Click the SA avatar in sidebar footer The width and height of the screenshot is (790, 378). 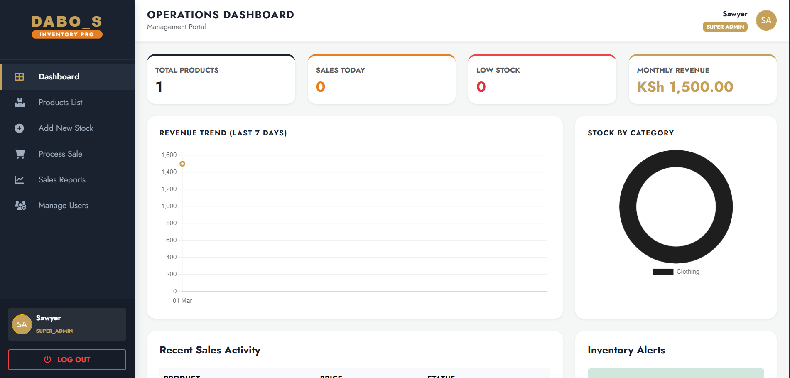(22, 324)
